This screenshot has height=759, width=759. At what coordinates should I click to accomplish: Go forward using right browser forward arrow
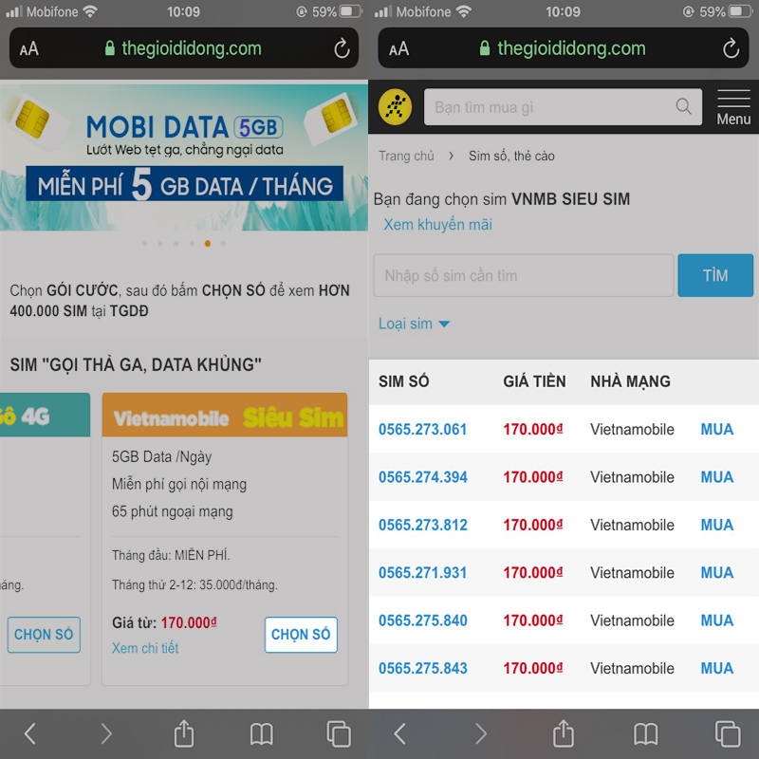coord(481,732)
